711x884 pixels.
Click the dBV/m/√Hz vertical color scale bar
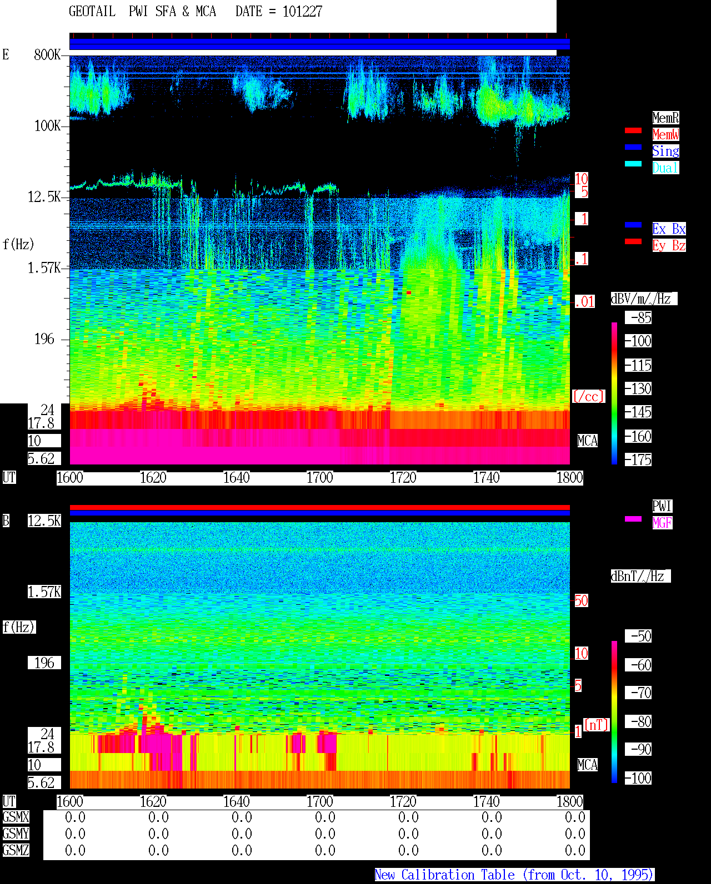[614, 393]
